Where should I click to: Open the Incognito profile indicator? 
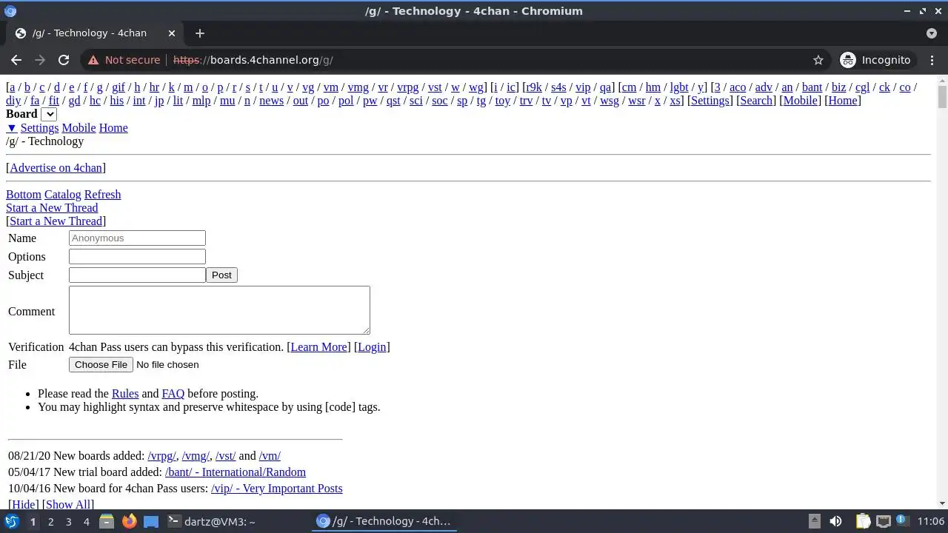pos(875,60)
